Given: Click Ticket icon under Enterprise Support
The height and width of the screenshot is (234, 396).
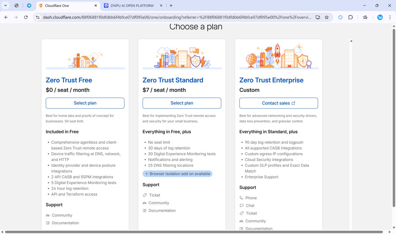Looking at the screenshot, I should (242, 213).
